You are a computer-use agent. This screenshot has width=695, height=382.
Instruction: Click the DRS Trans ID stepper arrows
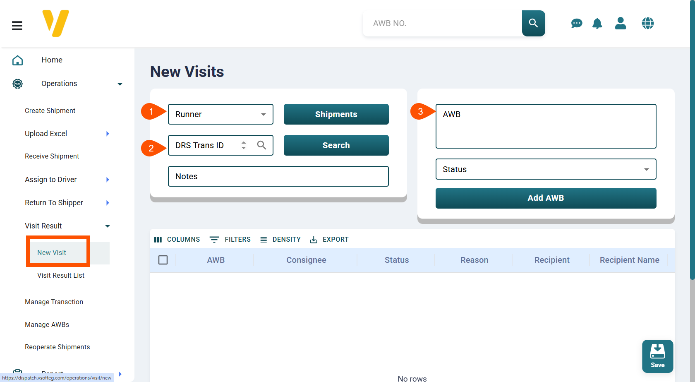point(244,145)
